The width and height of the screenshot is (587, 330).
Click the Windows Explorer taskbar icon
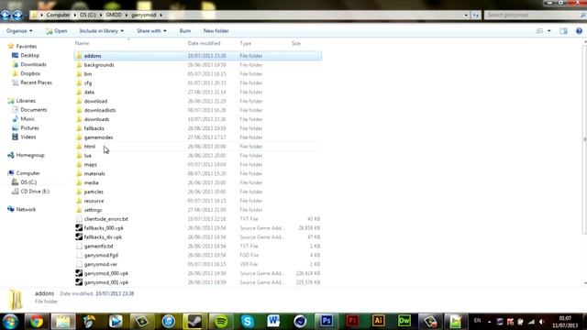point(63,322)
